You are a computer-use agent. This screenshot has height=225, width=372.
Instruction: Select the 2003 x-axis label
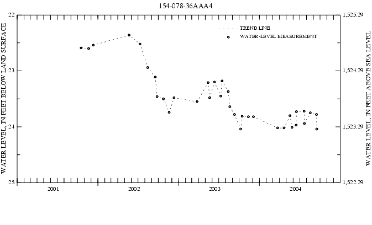pos(214,189)
